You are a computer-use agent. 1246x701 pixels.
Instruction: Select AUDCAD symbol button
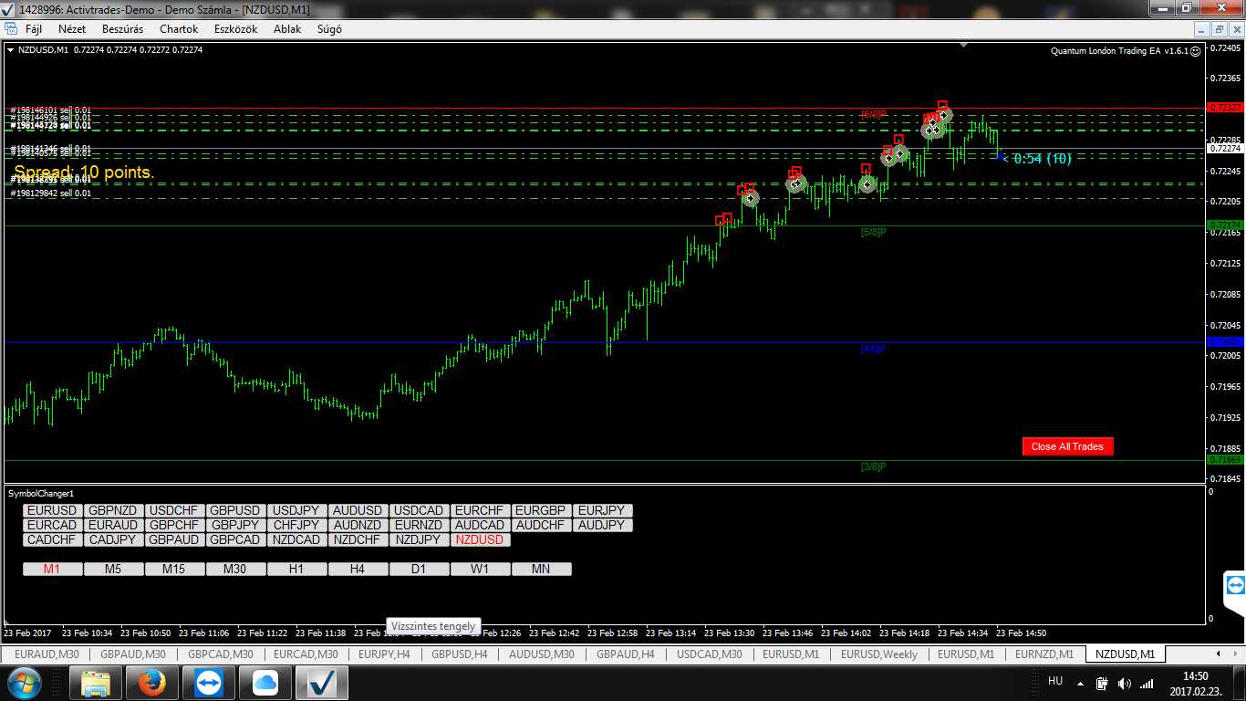point(481,526)
